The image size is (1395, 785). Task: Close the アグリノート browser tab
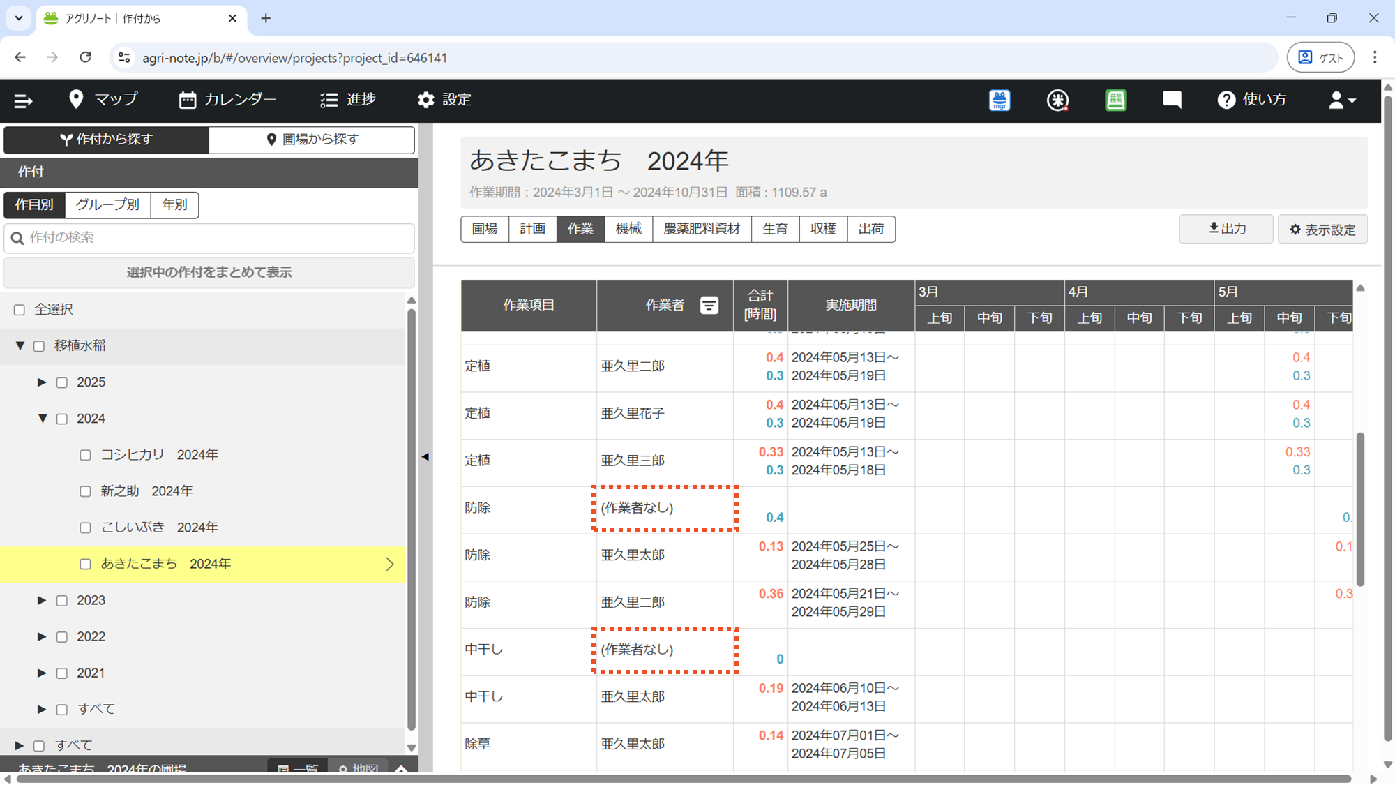pos(232,18)
